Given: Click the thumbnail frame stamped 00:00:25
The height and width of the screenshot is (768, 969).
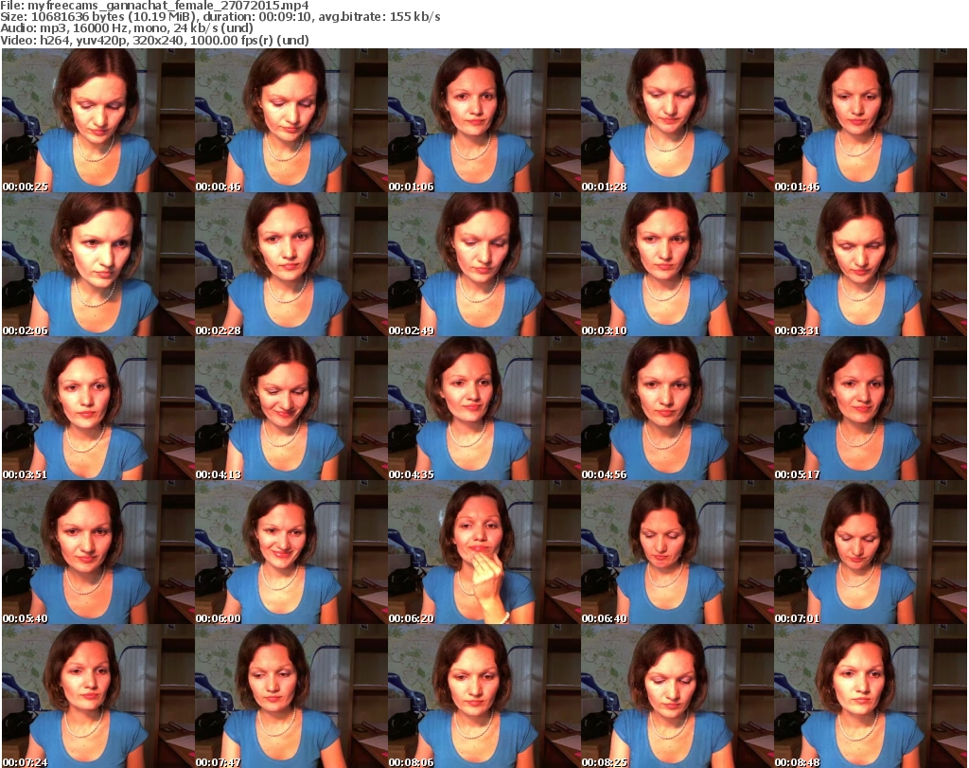Looking at the screenshot, I should [98, 120].
